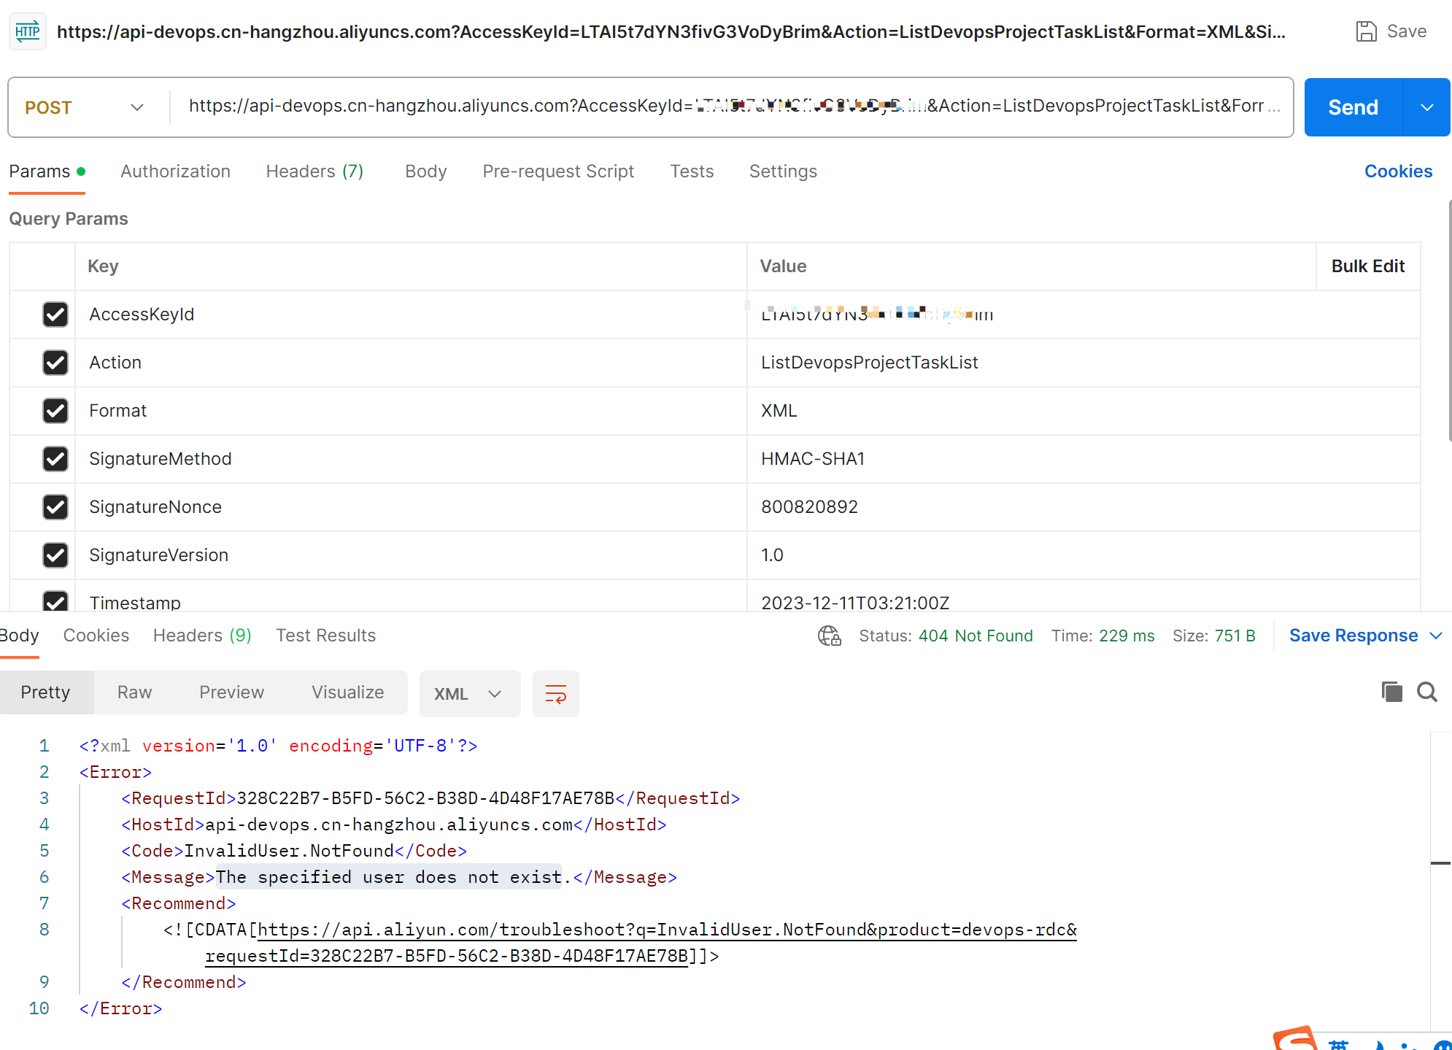Uncheck the SignatureNonce parameter checkbox
This screenshot has width=1452, height=1050.
coord(55,507)
